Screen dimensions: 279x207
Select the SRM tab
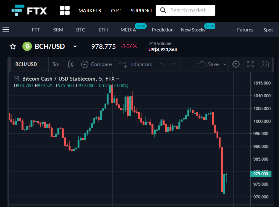(x=58, y=30)
